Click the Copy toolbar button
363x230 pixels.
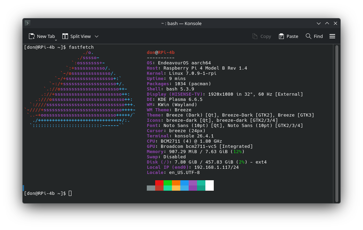point(262,36)
